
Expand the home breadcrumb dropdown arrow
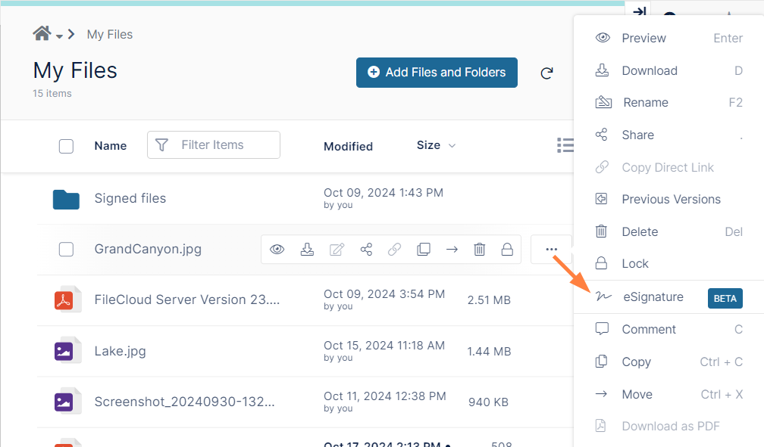coord(59,36)
